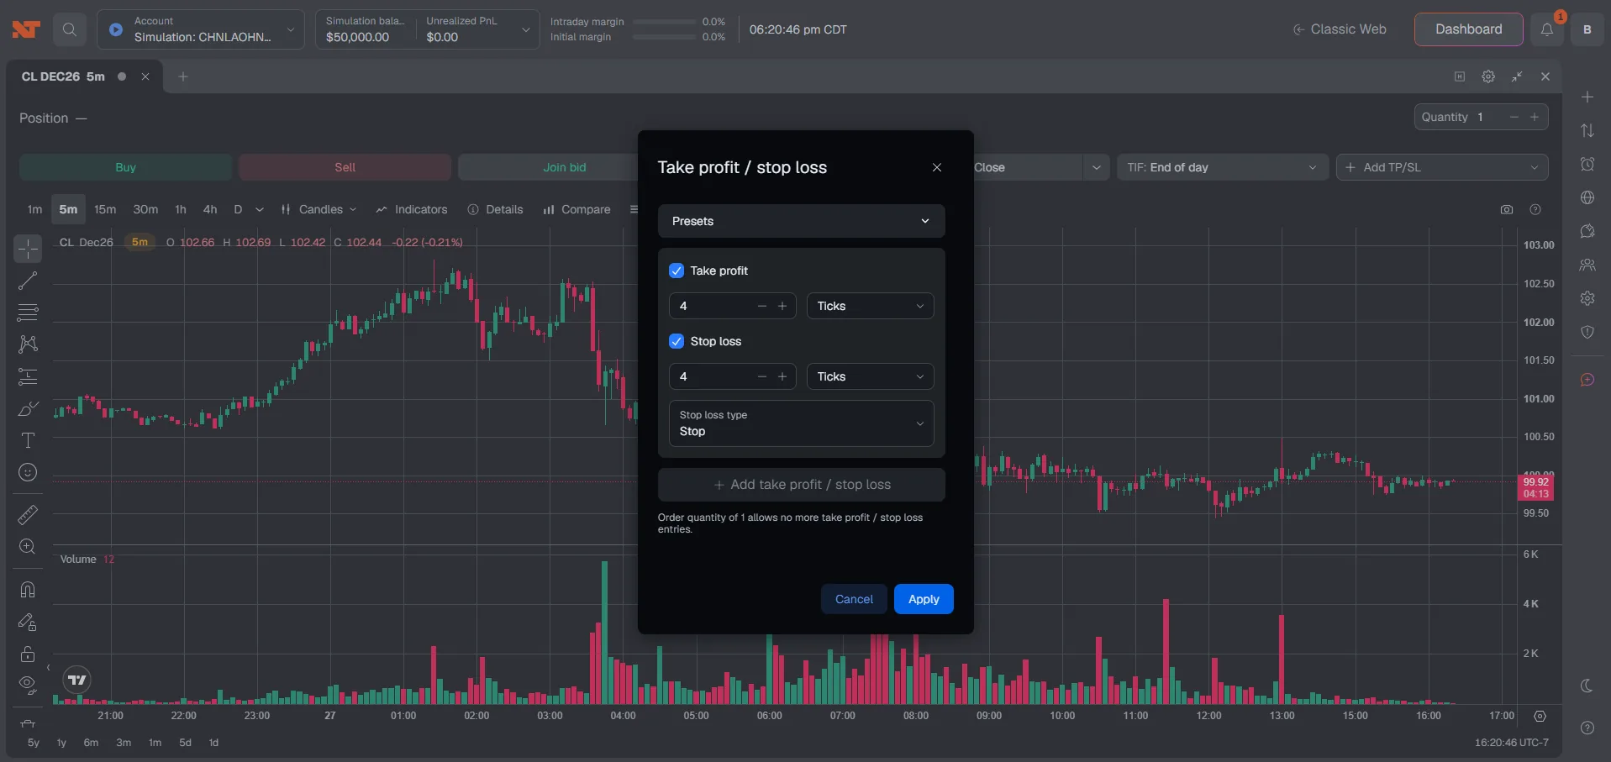Select the ruler measure tool

click(x=28, y=514)
